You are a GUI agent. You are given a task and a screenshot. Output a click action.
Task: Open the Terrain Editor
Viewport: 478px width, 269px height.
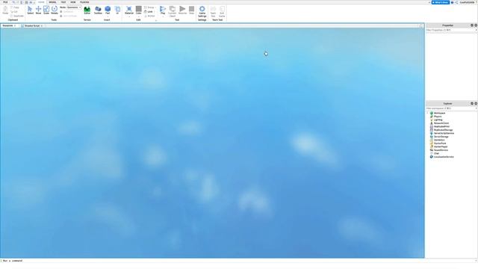click(x=87, y=10)
